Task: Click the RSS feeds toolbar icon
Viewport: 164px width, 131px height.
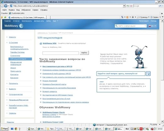Action: coord(127,17)
